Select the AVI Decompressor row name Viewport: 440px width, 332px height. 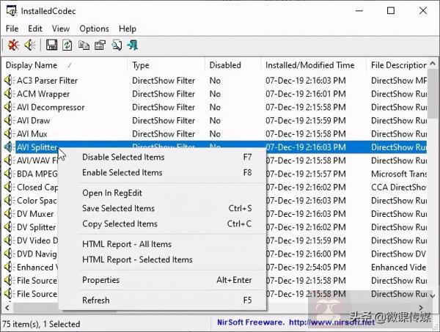click(51, 107)
